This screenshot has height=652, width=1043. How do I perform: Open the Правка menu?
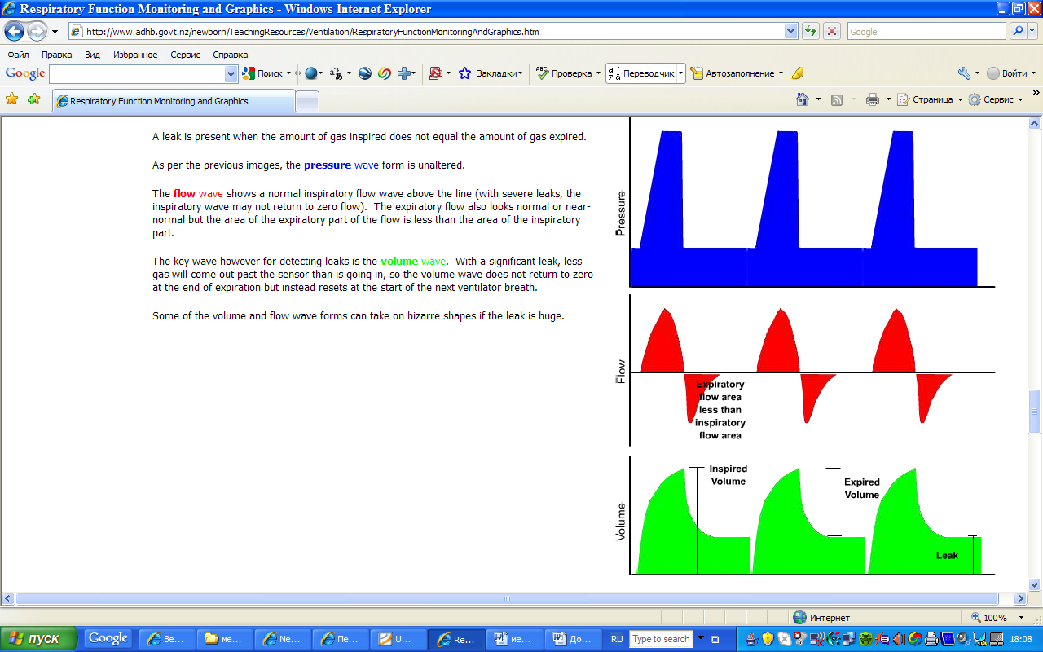56,55
